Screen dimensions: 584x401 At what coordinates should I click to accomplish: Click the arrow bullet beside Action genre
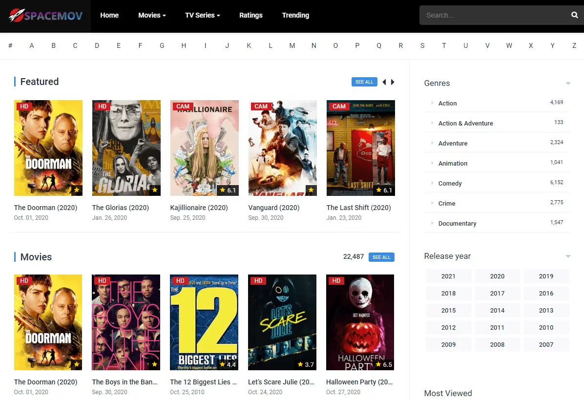432,103
